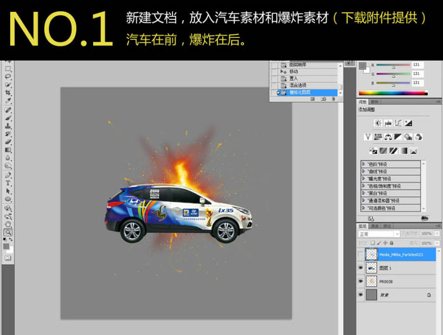Expand the "曲线" presets group
Image resolution: width=443 pixels, height=335 pixels.
tap(364, 171)
